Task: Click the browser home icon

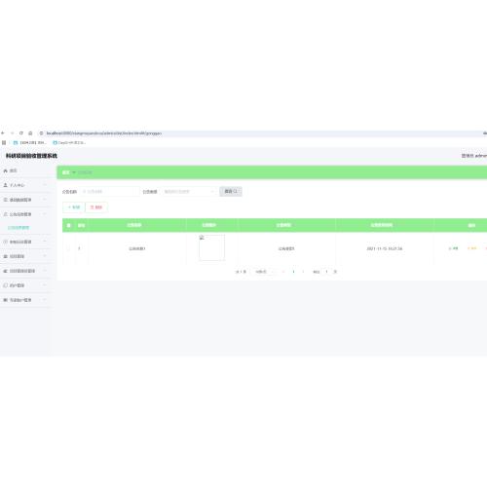Action: 30,133
